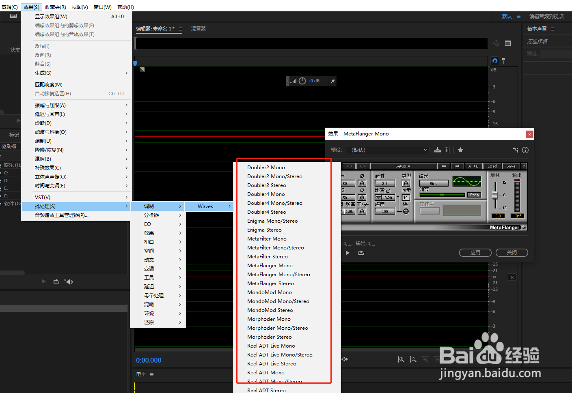Toggle auto-play speaker icon in left panel
The height and width of the screenshot is (393, 572).
[69, 281]
